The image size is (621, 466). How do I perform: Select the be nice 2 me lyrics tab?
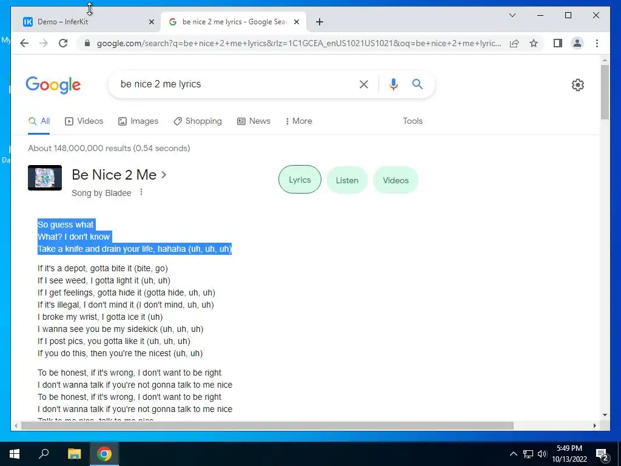(x=233, y=22)
